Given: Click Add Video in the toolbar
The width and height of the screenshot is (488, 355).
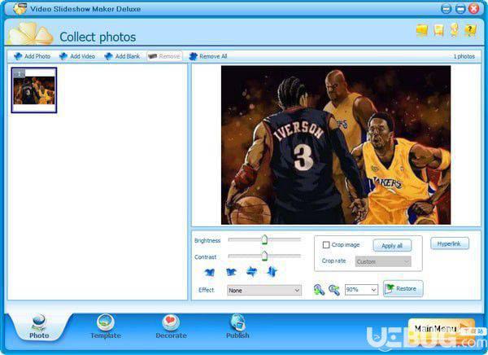Looking at the screenshot, I should pos(77,56).
